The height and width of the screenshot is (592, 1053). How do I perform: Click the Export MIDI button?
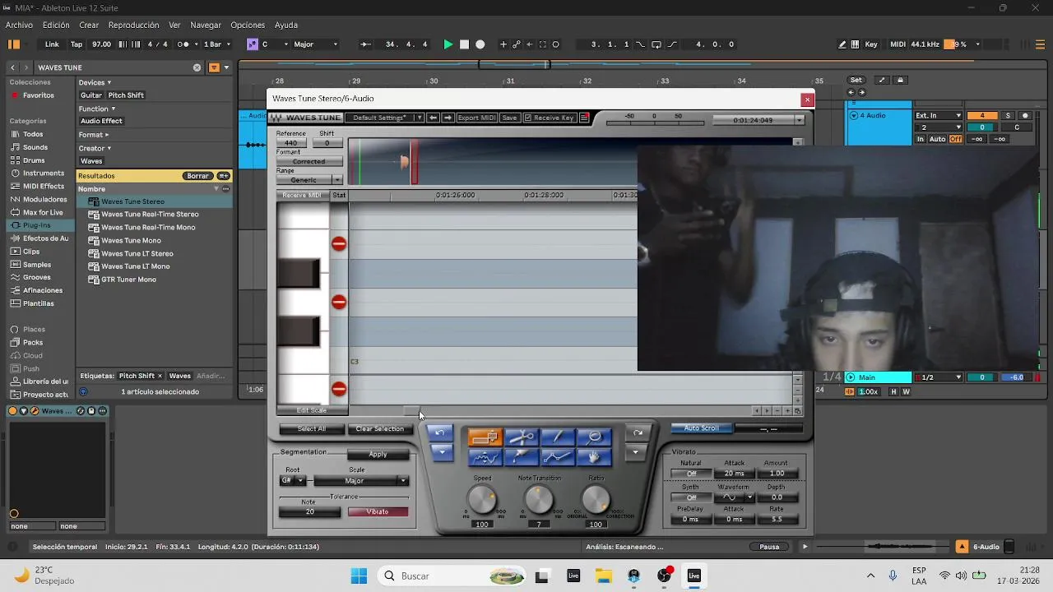476,118
